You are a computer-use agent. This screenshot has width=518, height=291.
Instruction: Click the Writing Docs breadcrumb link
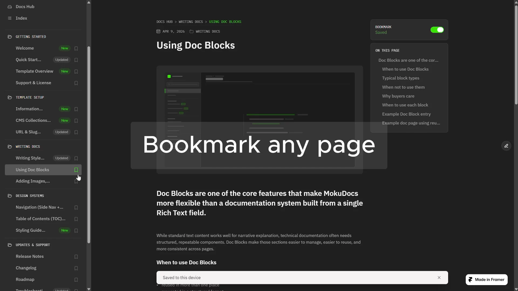[x=191, y=22]
